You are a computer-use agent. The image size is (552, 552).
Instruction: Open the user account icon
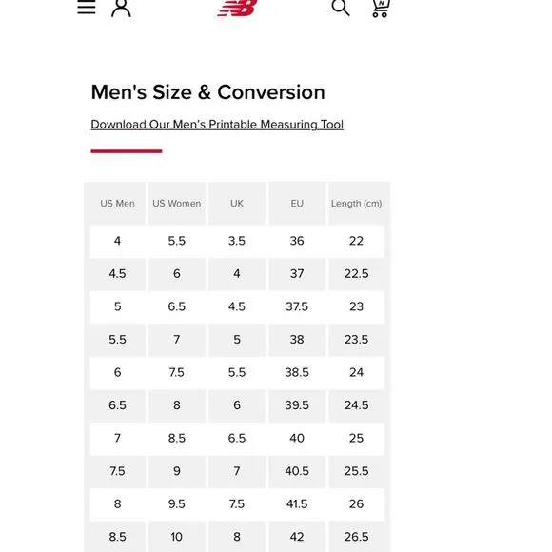click(121, 8)
